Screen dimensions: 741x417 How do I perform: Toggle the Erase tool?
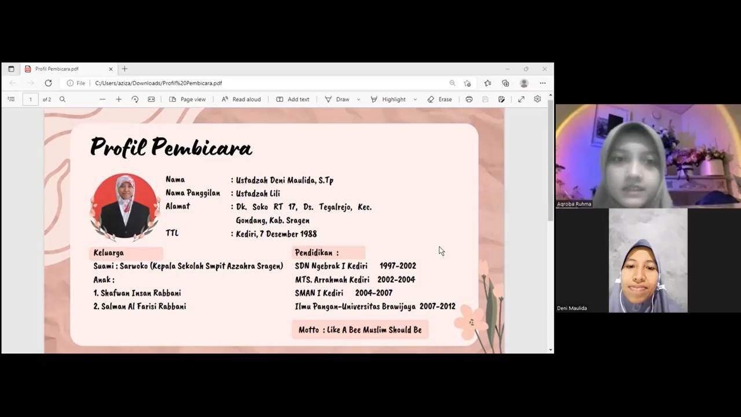click(439, 99)
